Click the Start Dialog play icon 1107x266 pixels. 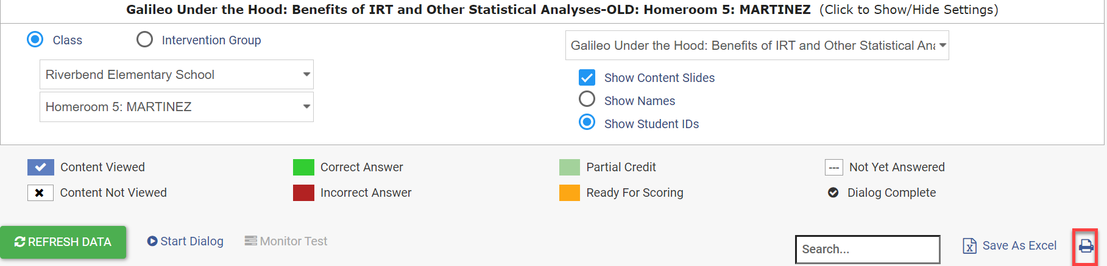point(152,241)
